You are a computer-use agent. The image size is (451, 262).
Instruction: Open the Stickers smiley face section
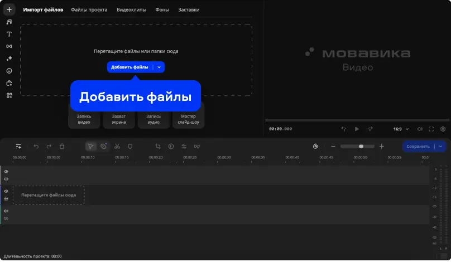(x=9, y=71)
